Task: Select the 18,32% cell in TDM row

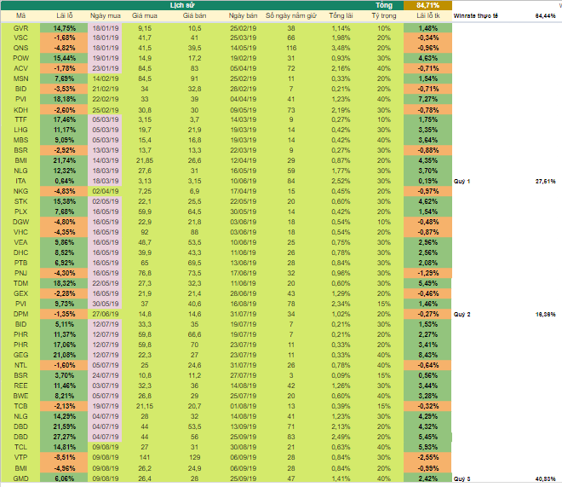Action: [64, 283]
